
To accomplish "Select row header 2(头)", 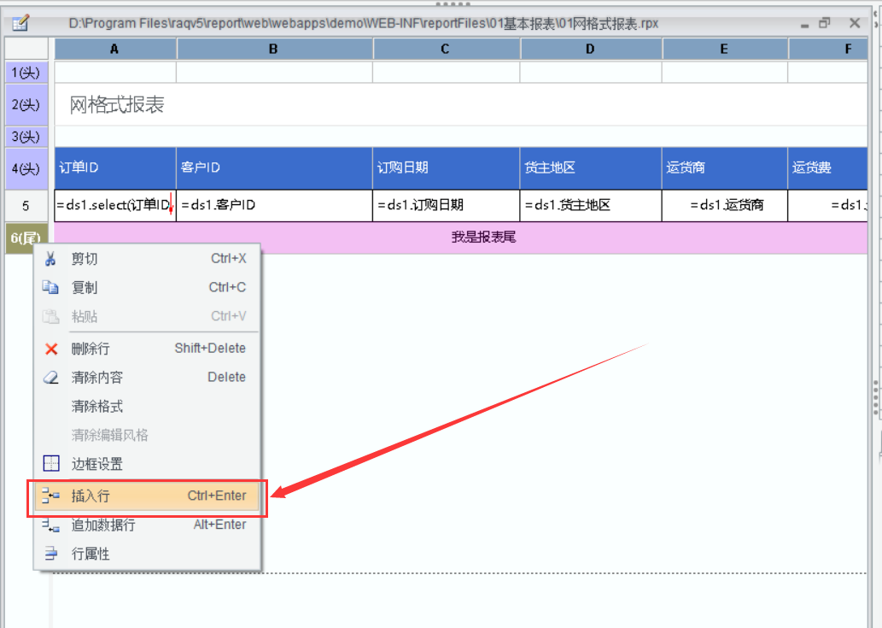I will pos(26,105).
